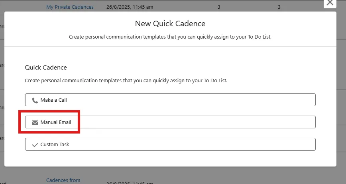Open the My Private Cadences link
This screenshot has width=346, height=184.
pyautogui.click(x=70, y=7)
